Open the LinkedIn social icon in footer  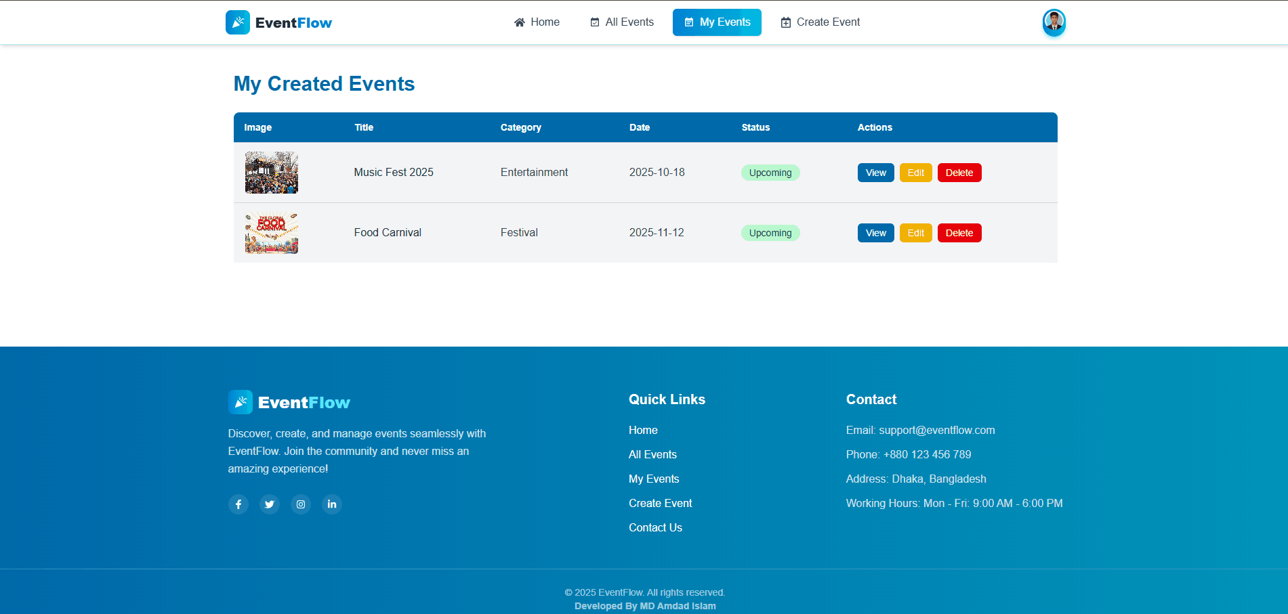point(332,504)
